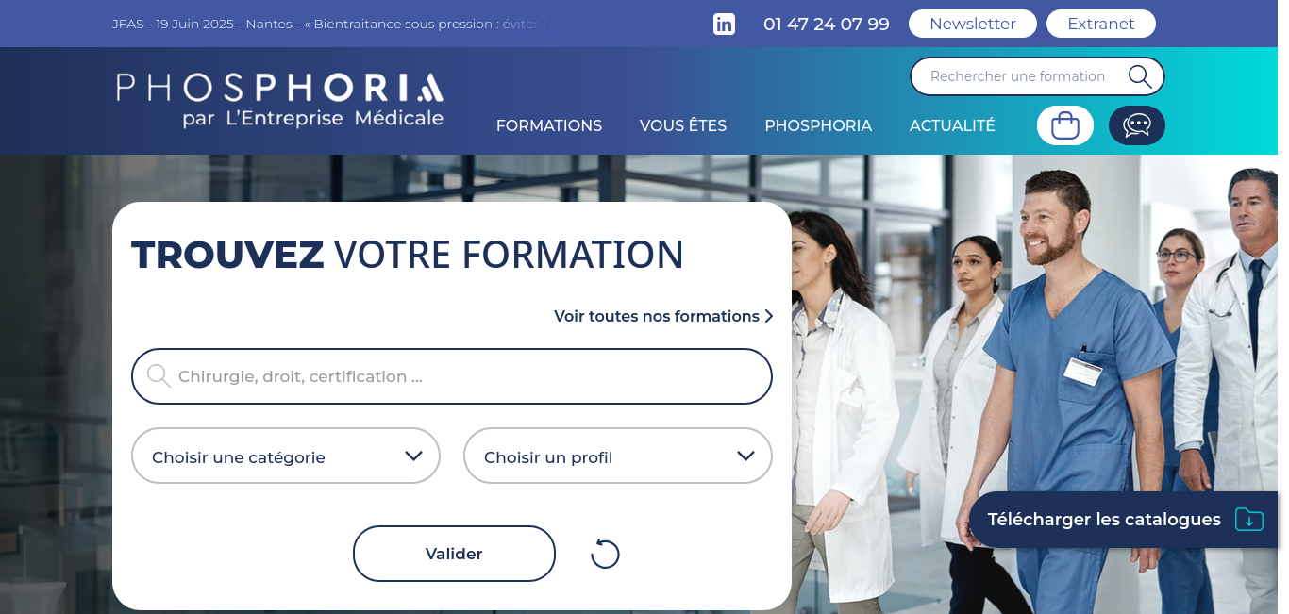Click the header search magnifier icon
This screenshot has width=1289, height=614.
pyautogui.click(x=1140, y=76)
